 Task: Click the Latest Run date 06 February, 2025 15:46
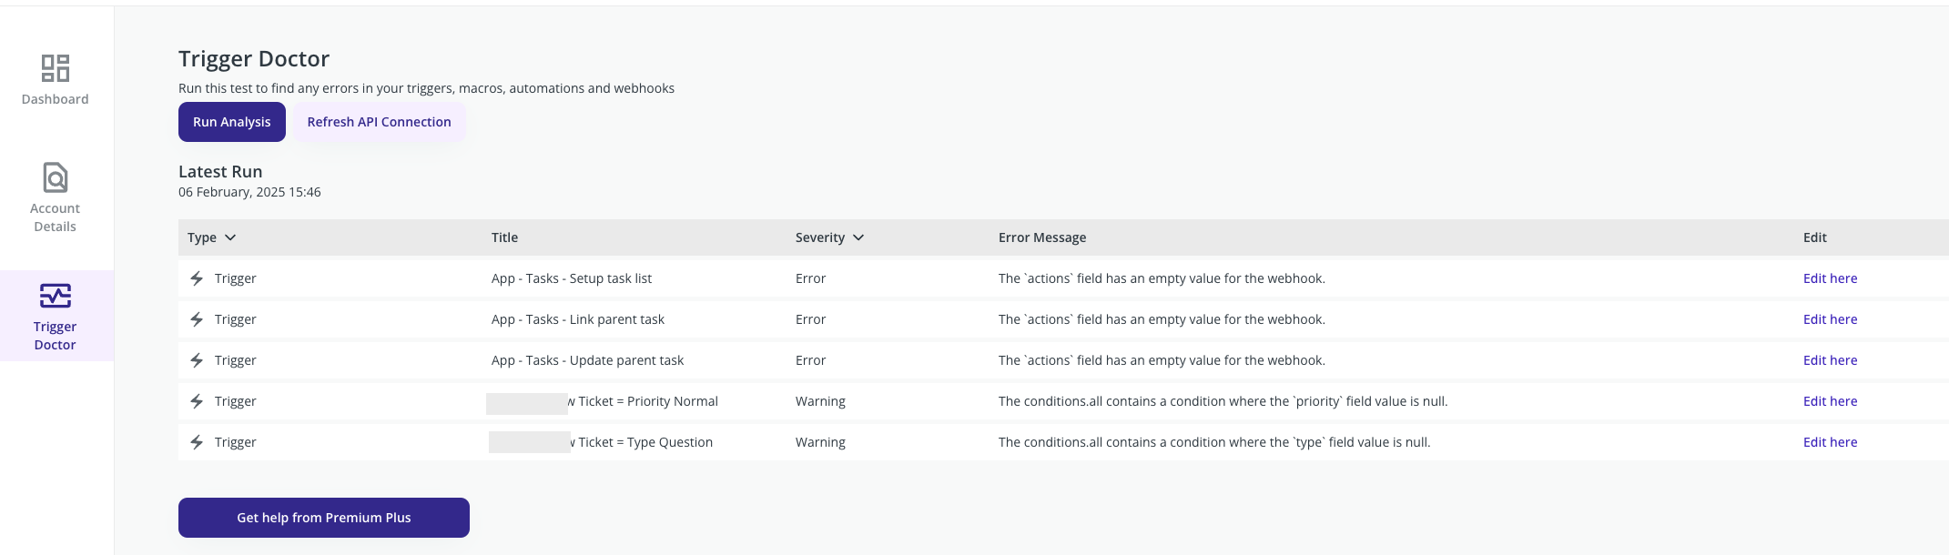tap(249, 192)
